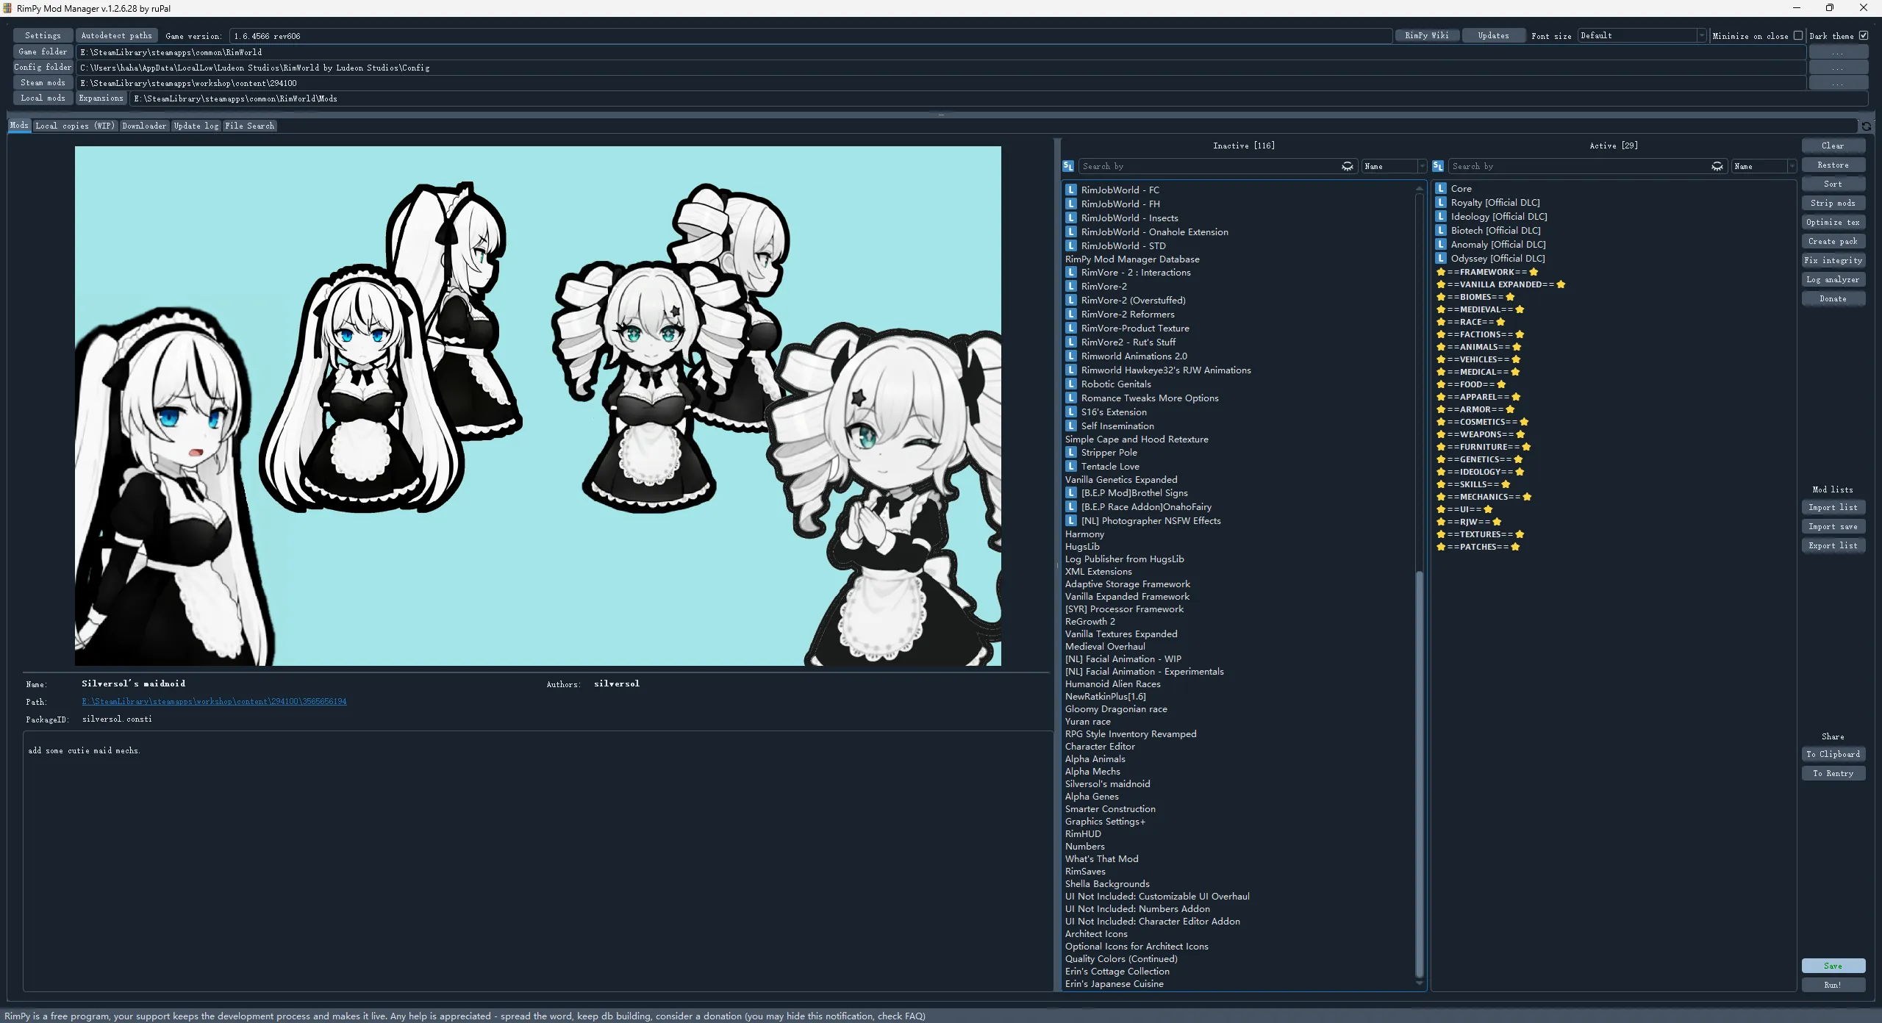Click the SL source filter icon above Inactive list
The width and height of the screenshot is (1882, 1023).
pyautogui.click(x=1068, y=166)
